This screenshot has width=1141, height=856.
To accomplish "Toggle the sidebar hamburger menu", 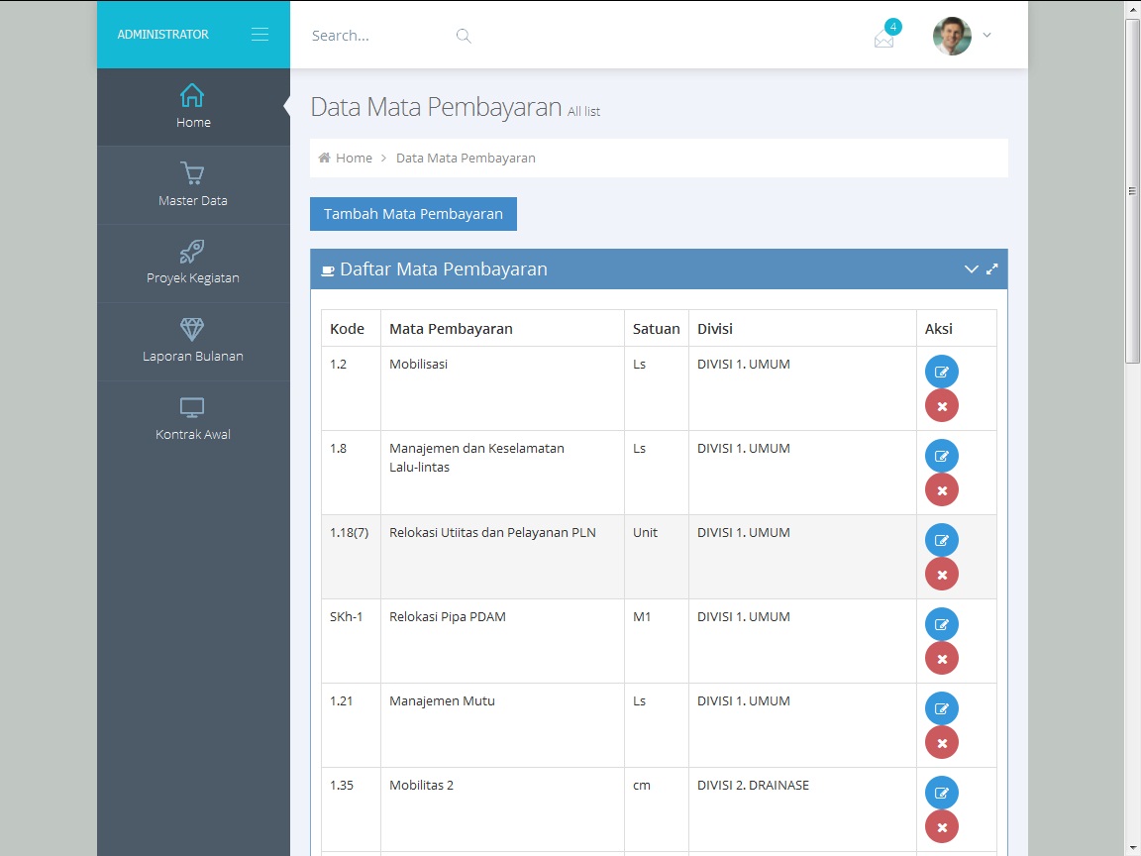I will point(259,35).
